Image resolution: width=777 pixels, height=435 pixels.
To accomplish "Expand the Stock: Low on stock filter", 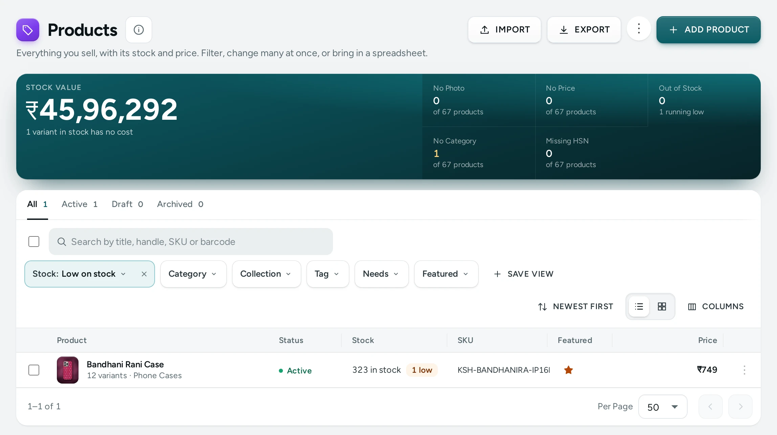I will click(79, 274).
